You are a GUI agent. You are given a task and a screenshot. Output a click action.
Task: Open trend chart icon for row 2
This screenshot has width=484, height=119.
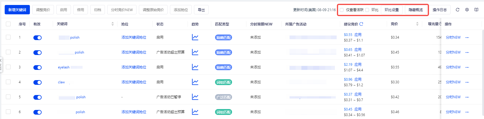pos(195,52)
